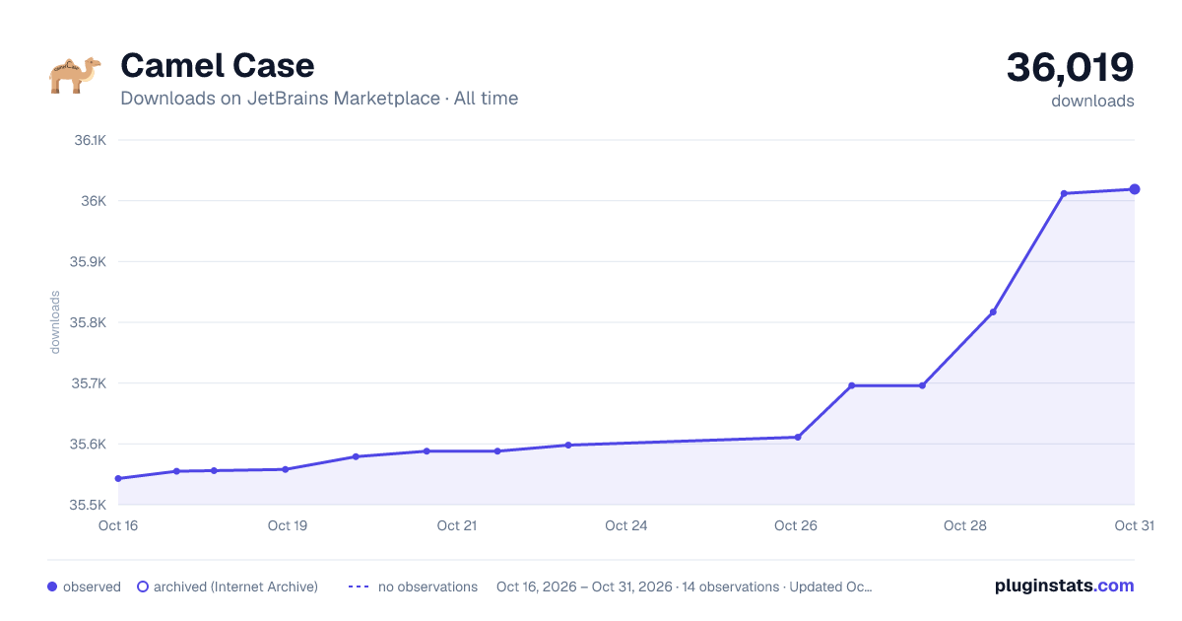The width and height of the screenshot is (1182, 621).
Task: Click the observed legend label
Action: tap(92, 586)
